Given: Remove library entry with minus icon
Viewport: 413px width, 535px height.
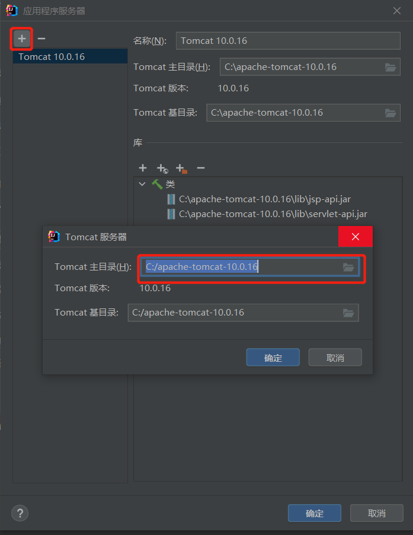Looking at the screenshot, I should tap(201, 168).
